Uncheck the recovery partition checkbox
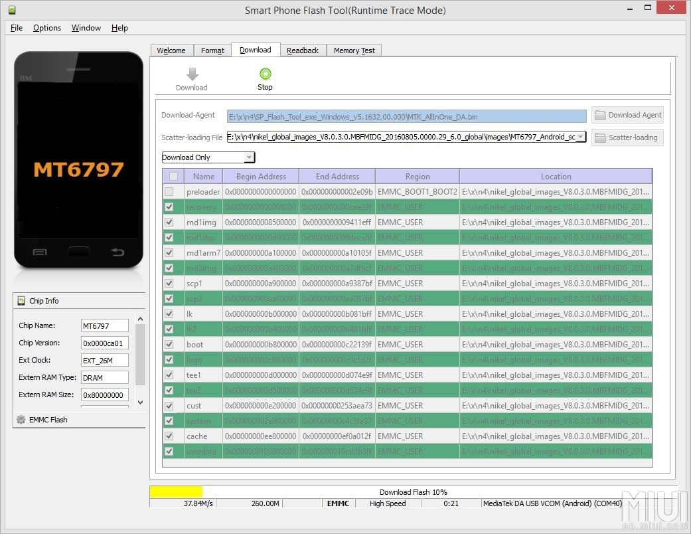Viewport: 691px width, 534px height. [x=169, y=207]
